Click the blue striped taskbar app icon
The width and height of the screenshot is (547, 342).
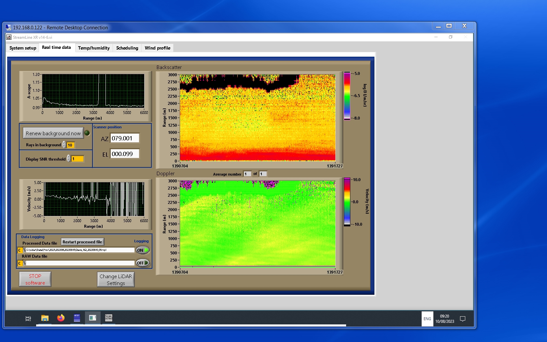click(x=77, y=318)
